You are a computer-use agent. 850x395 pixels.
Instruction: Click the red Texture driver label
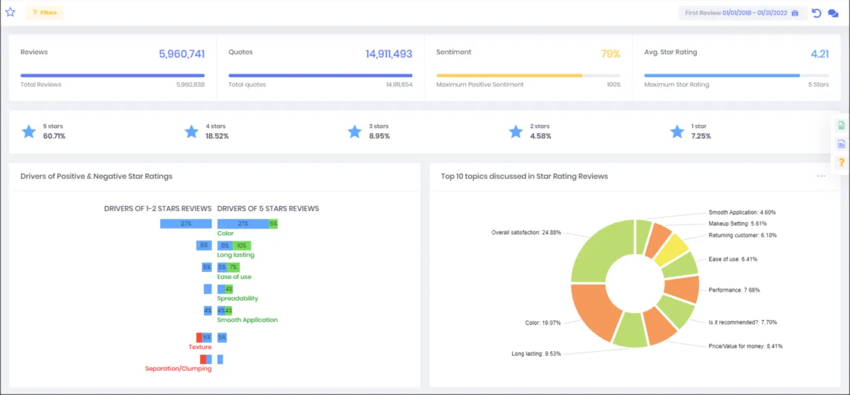(x=200, y=347)
